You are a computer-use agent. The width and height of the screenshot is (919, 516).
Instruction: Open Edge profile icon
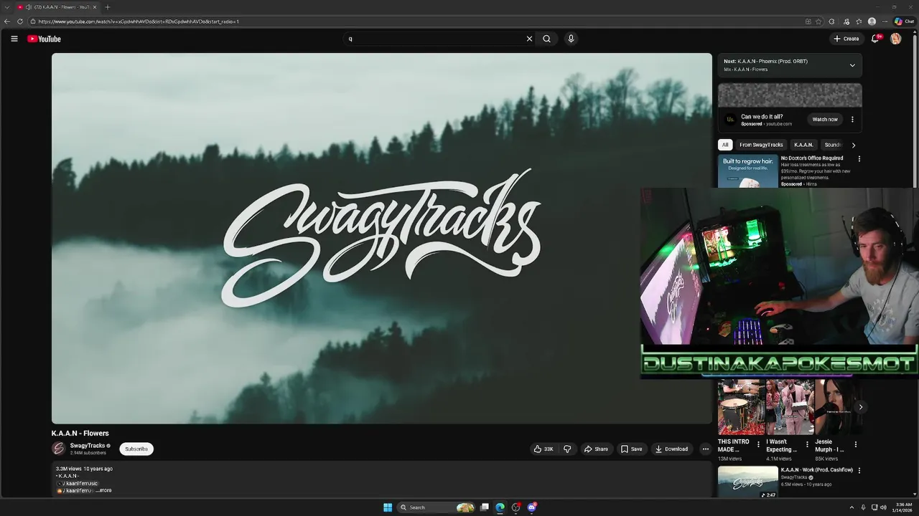[872, 21]
